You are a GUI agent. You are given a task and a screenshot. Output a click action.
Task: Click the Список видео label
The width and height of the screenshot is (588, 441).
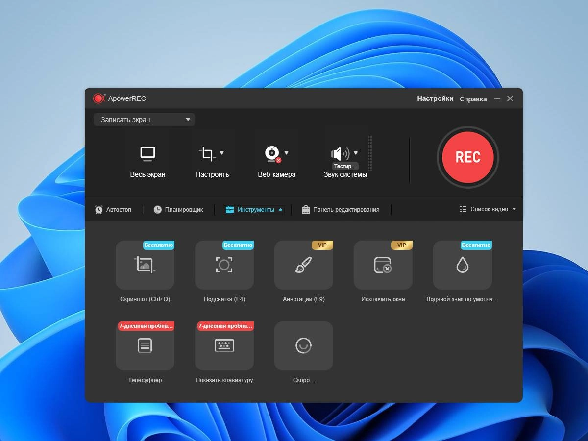(489, 209)
